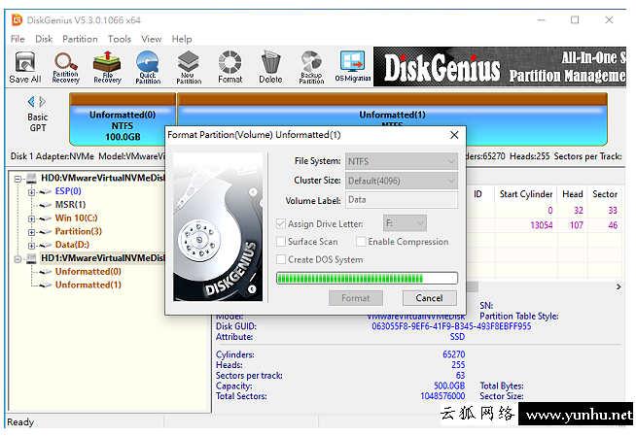Image resolution: width=636 pixels, height=436 pixels.
Task: Open the View menu
Action: click(152, 39)
